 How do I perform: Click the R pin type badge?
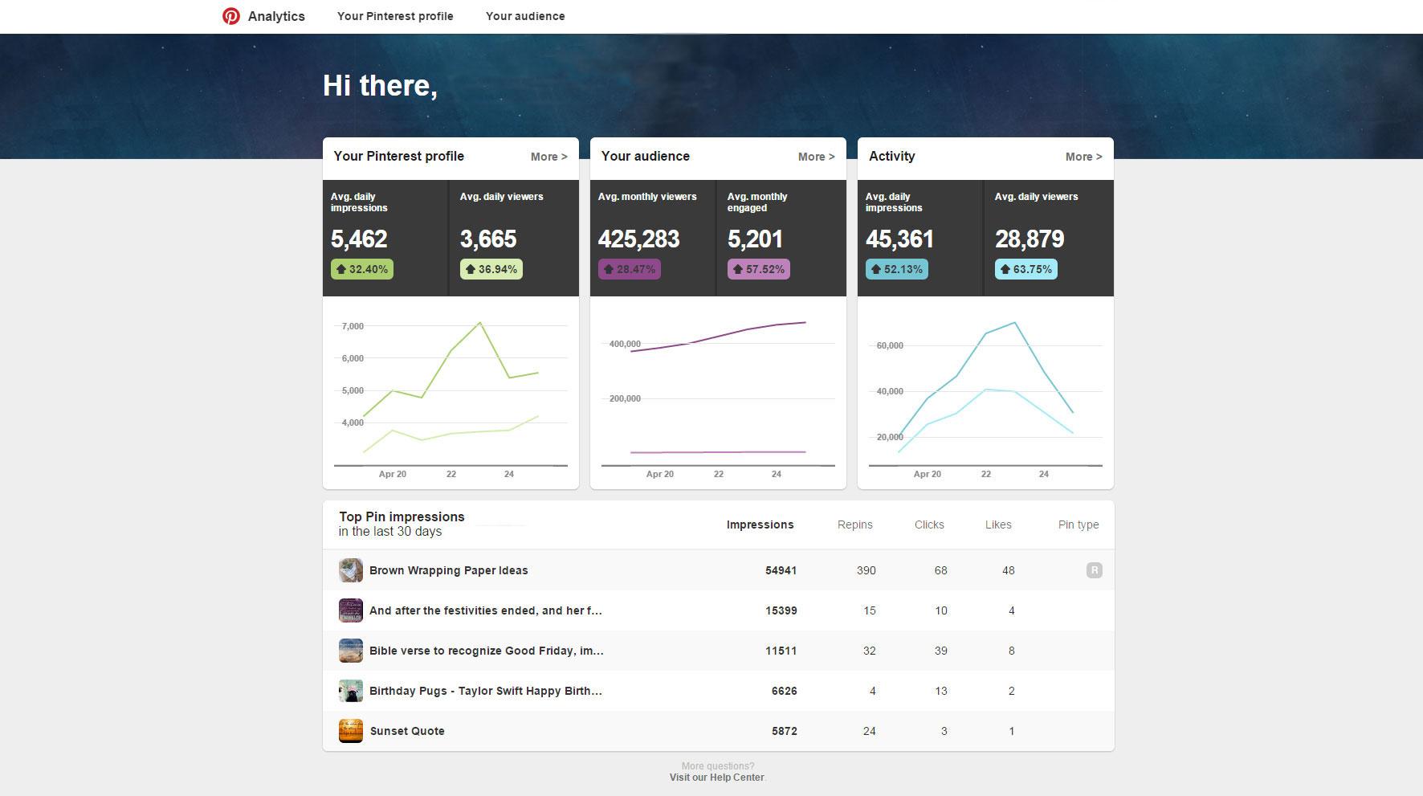coord(1094,570)
